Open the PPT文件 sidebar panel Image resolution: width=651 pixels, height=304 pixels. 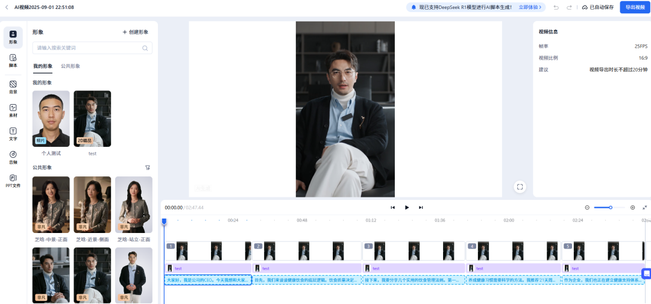(x=13, y=181)
